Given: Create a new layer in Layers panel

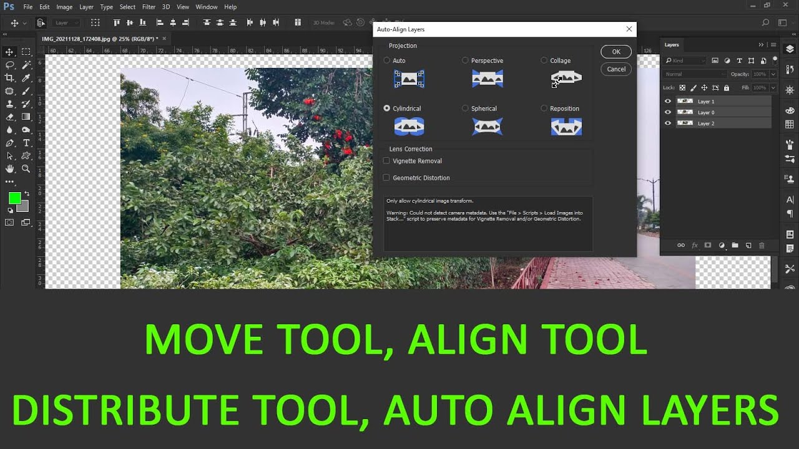Looking at the screenshot, I should click(x=748, y=246).
